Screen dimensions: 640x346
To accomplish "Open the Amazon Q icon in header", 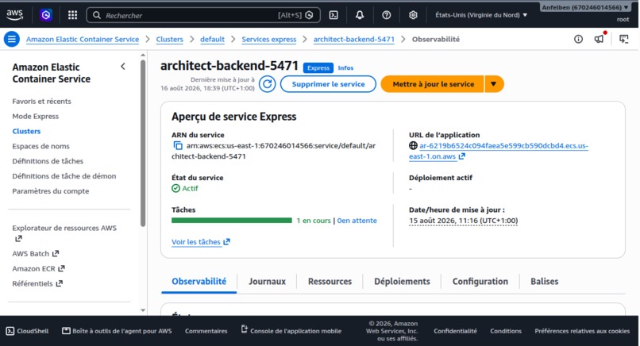I will point(46,15).
